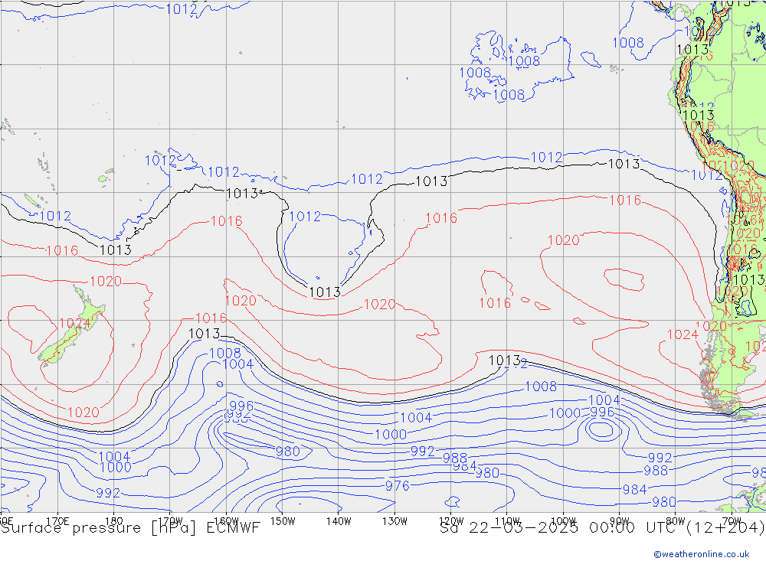The height and width of the screenshot is (561, 766).
Task: Click the 130W longitude axis label
Action: [394, 521]
